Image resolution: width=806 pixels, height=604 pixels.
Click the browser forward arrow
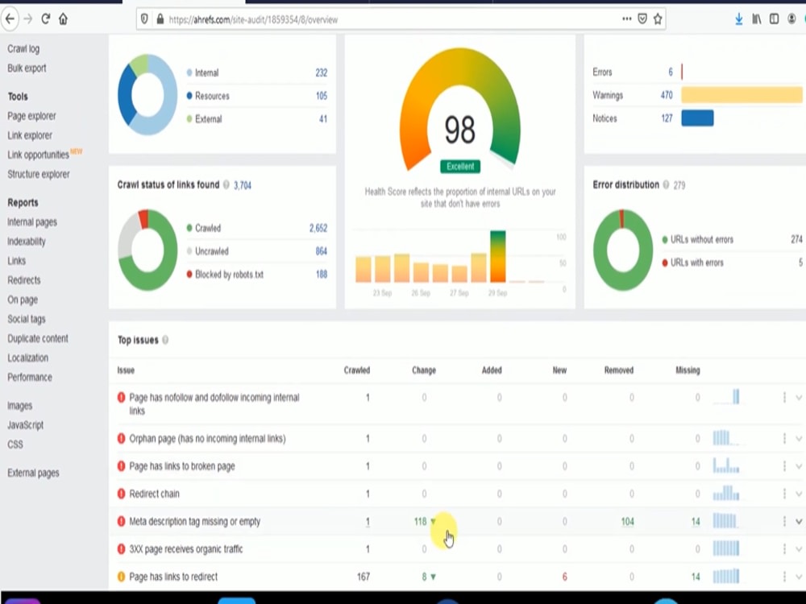(x=28, y=19)
